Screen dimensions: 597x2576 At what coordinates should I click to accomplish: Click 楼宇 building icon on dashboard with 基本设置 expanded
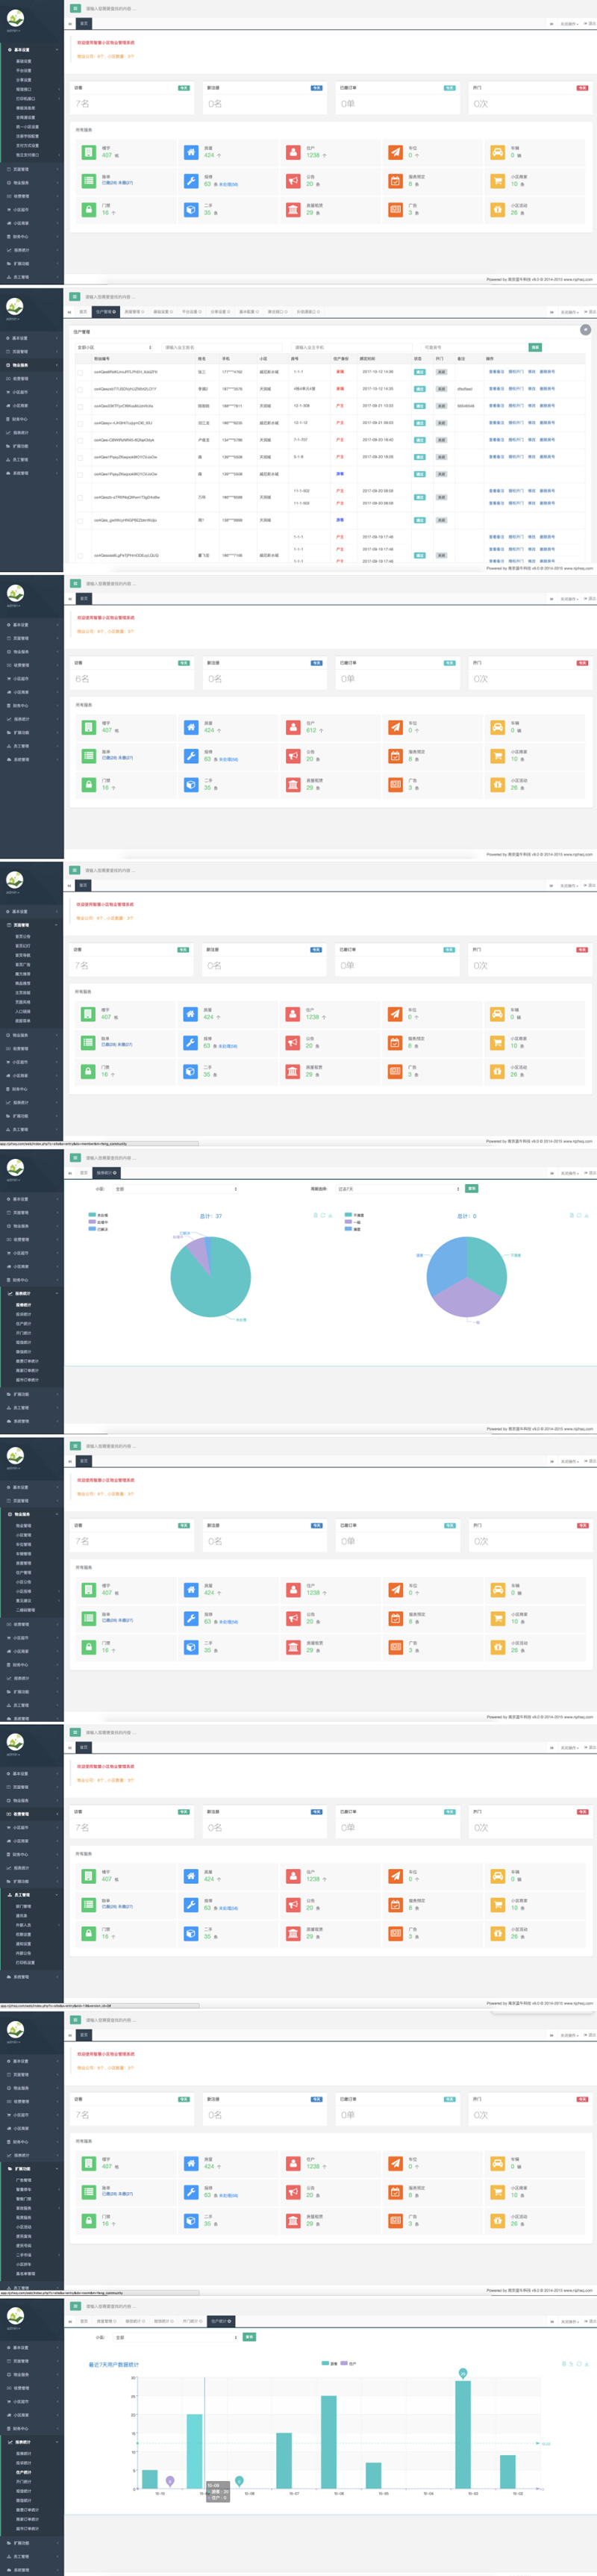[89, 152]
